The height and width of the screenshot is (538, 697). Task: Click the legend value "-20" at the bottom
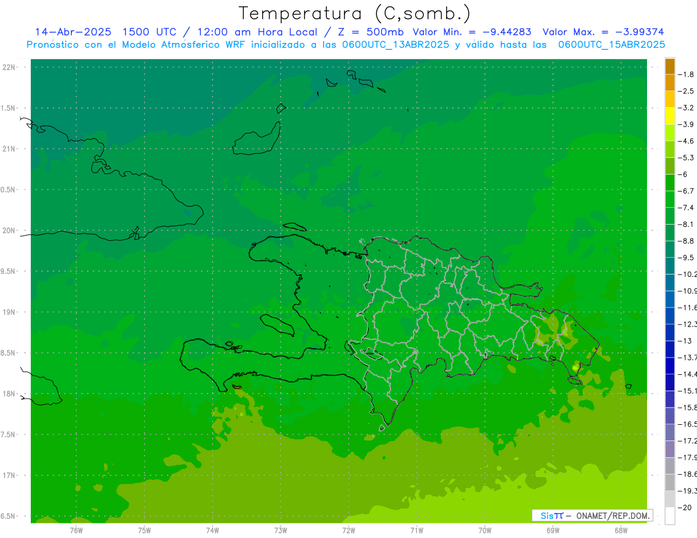[x=684, y=507]
